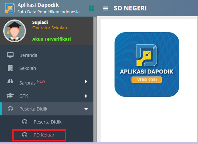
Task: Select the Peserta Didik parent menu
Action: pos(47,109)
